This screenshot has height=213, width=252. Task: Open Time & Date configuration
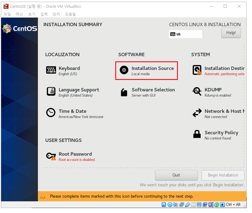[75, 113]
